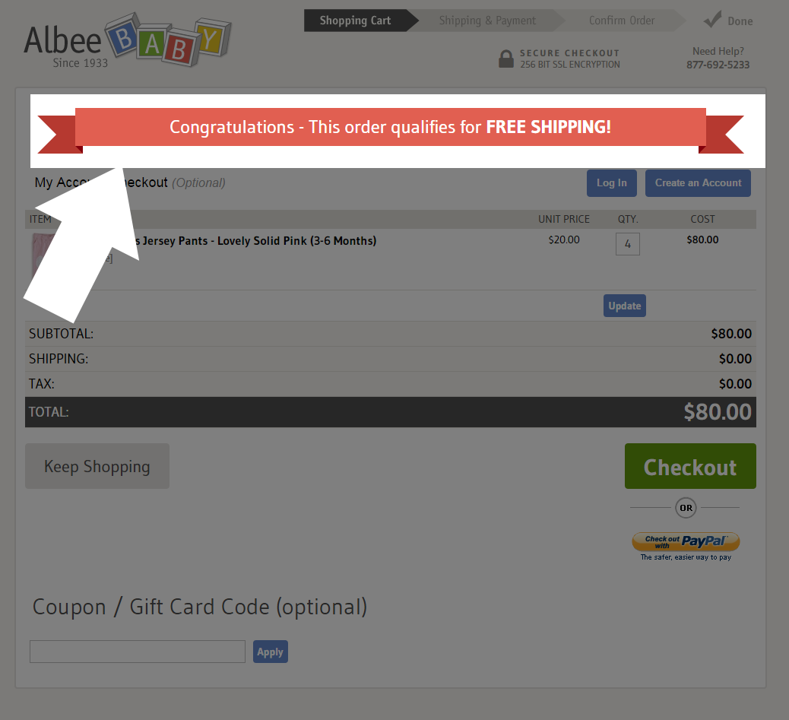Click the Done checkmark icon

[712, 20]
